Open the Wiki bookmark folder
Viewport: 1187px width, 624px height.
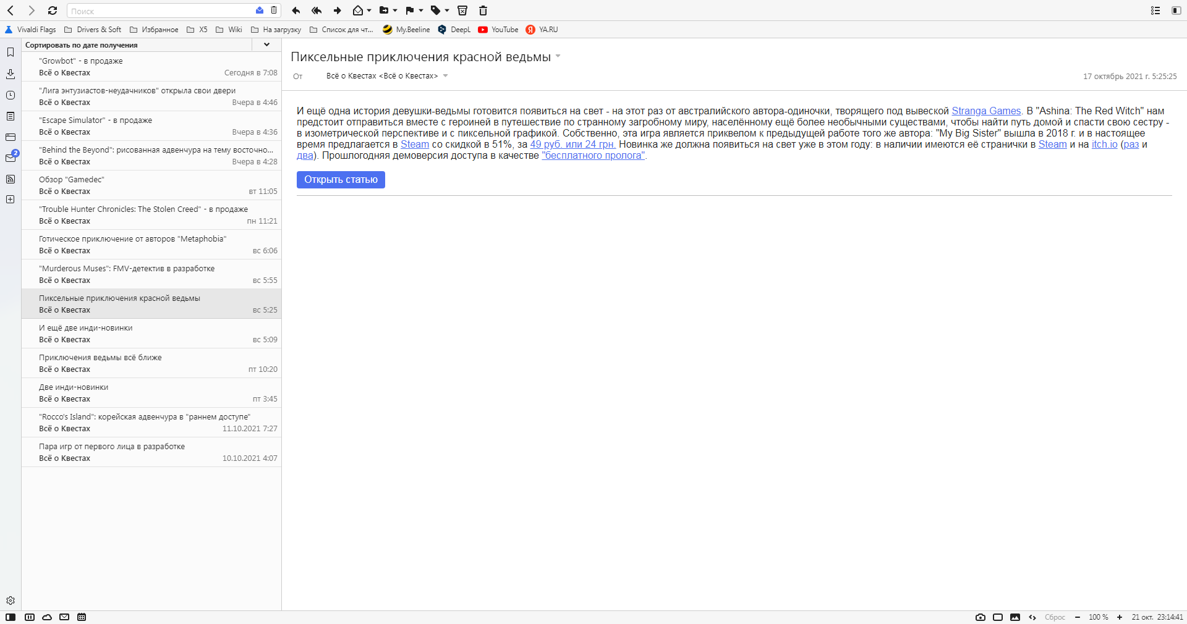click(x=229, y=30)
